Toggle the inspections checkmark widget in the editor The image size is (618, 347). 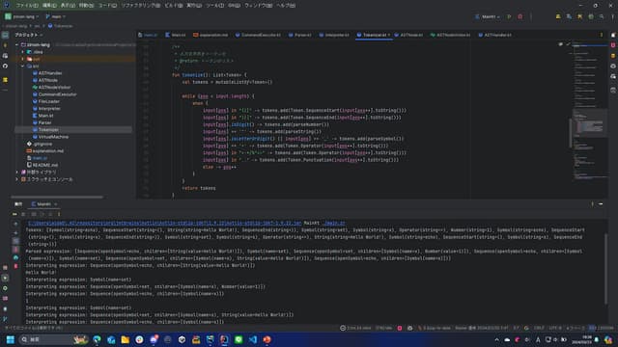tap(568, 44)
